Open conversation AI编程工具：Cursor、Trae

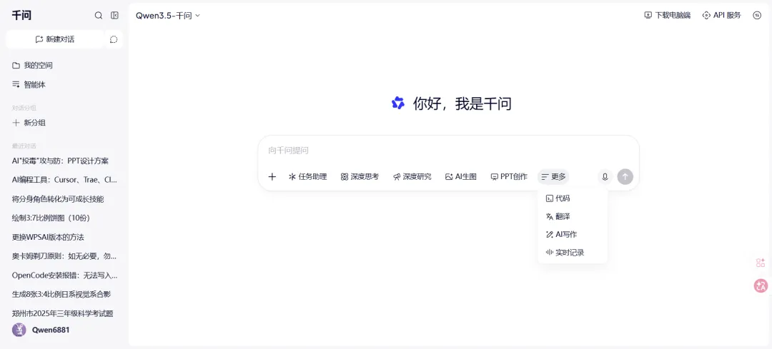[64, 180]
